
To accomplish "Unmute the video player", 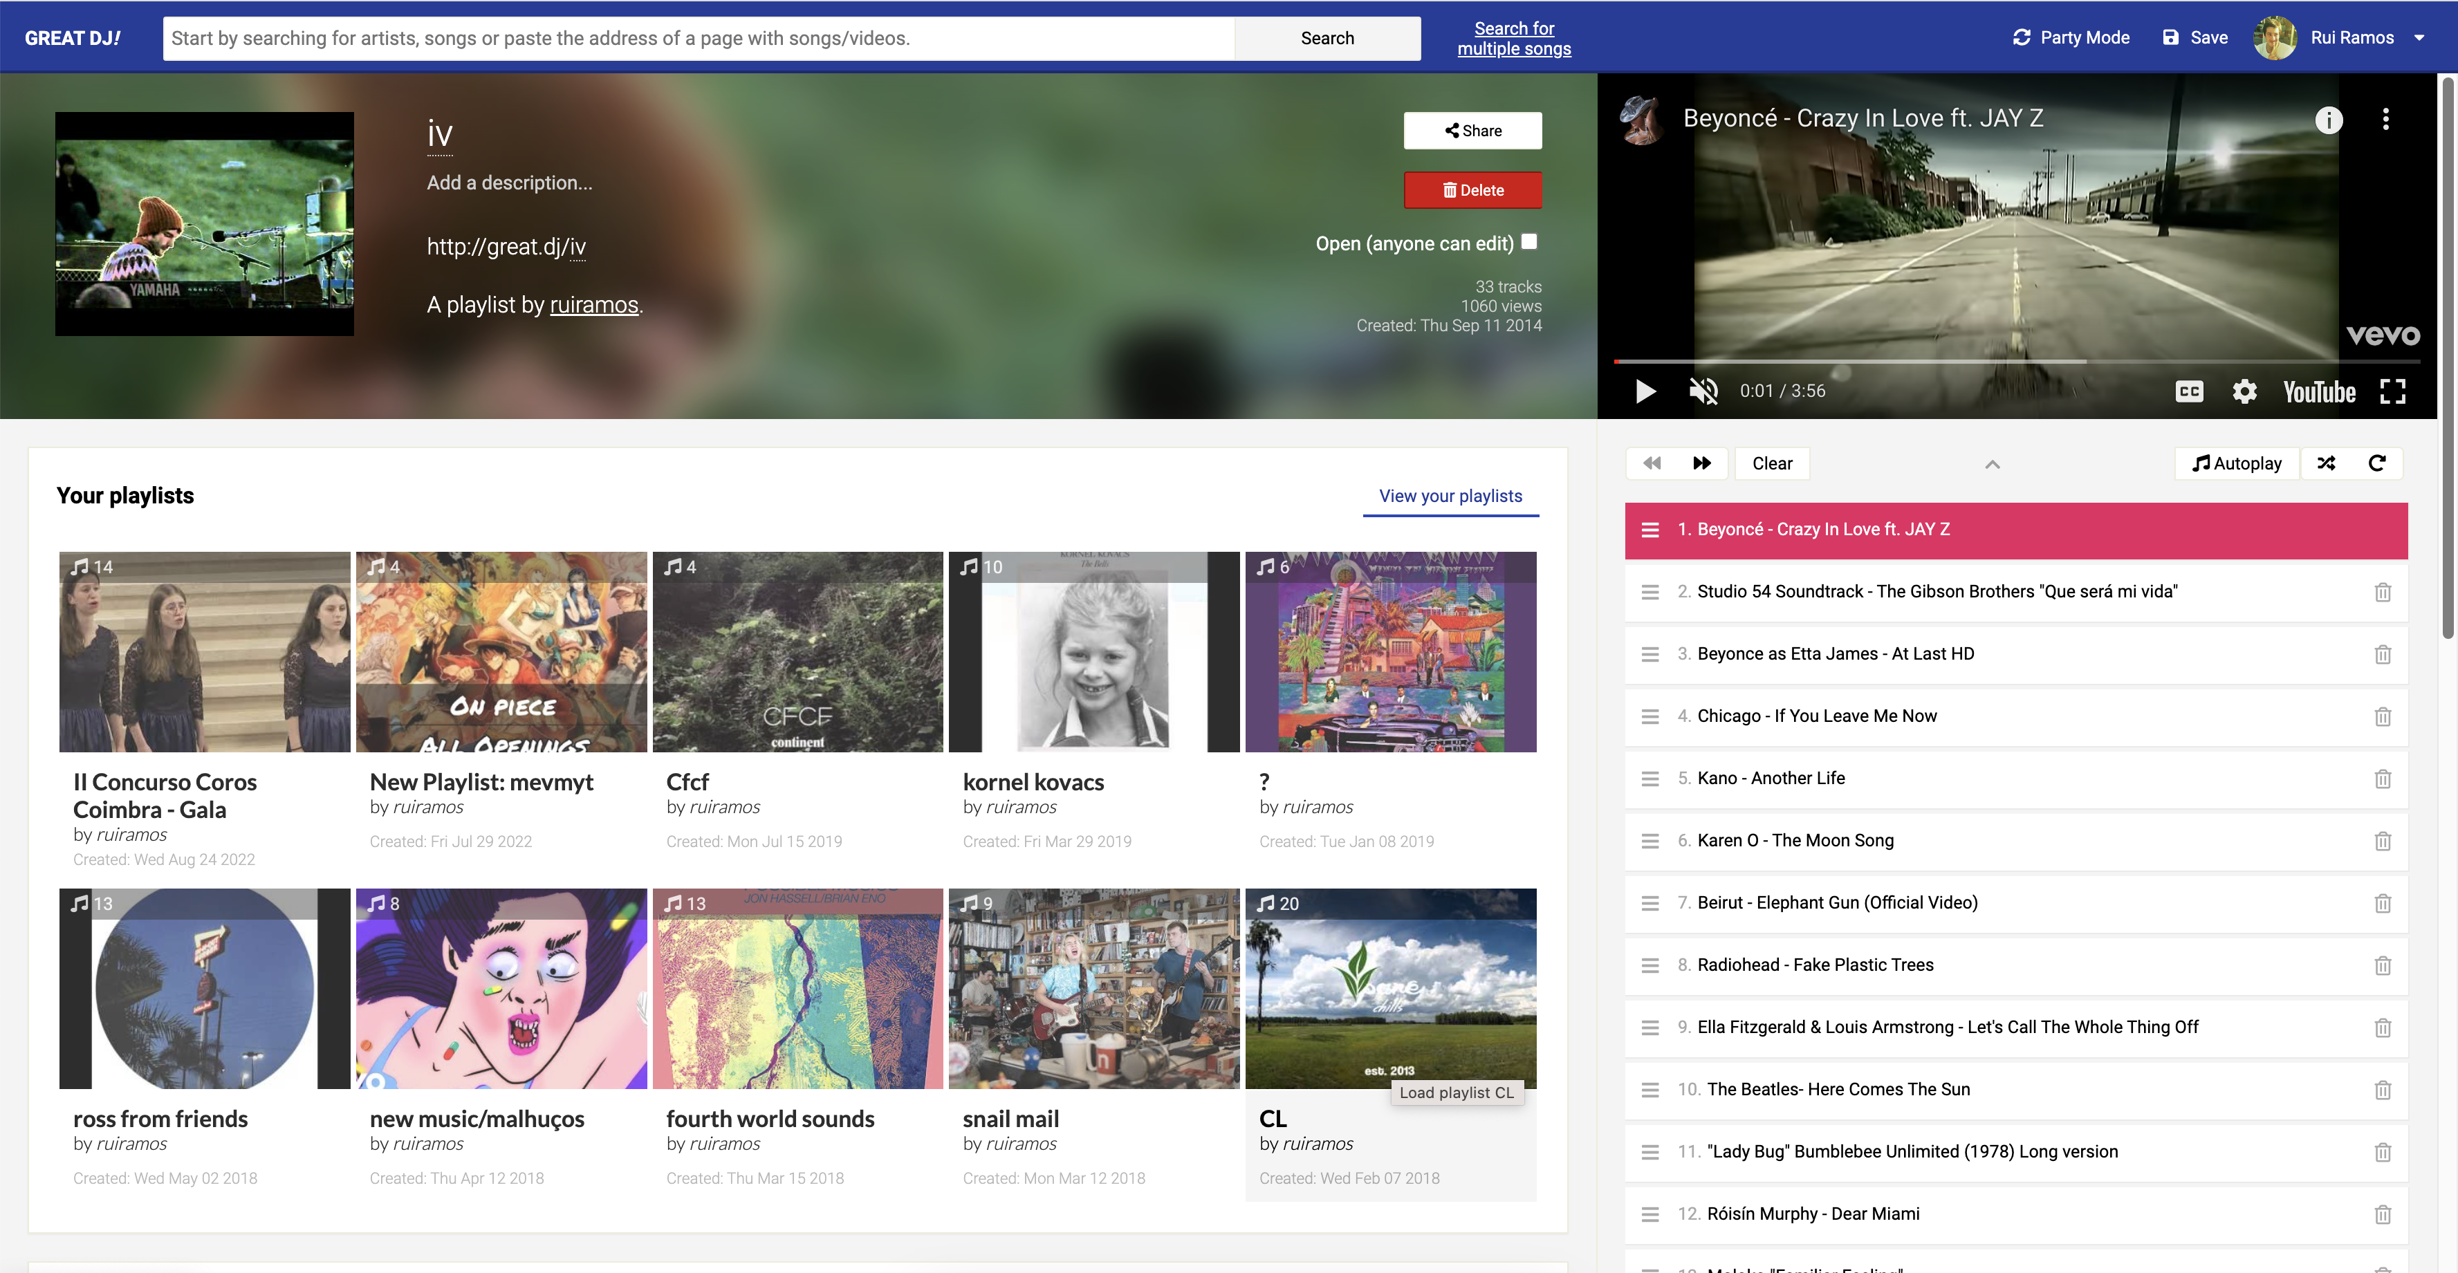I will pyautogui.click(x=1703, y=391).
